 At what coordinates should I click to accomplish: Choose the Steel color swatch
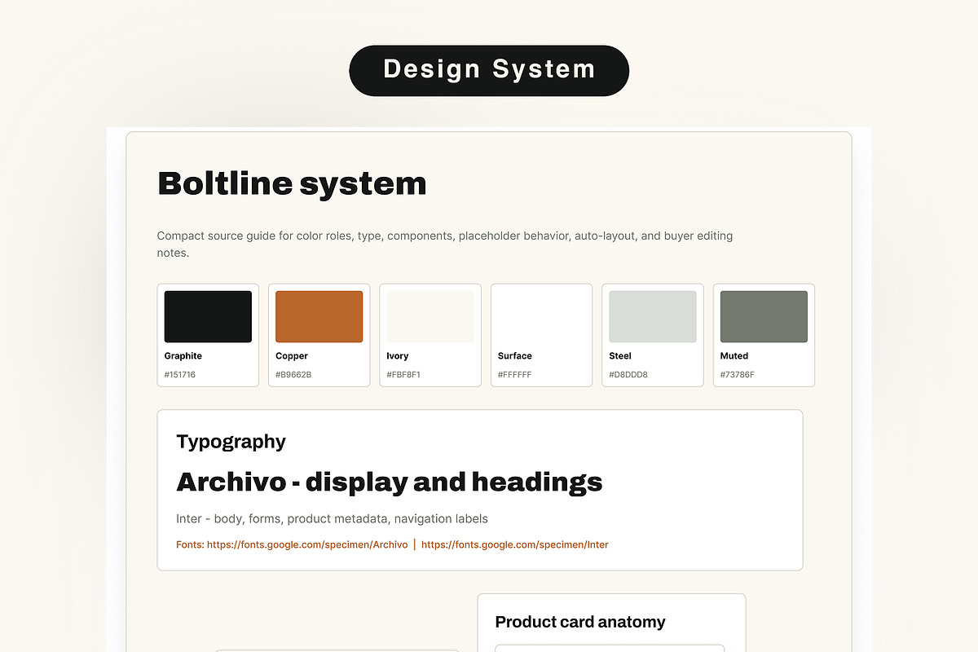653,316
